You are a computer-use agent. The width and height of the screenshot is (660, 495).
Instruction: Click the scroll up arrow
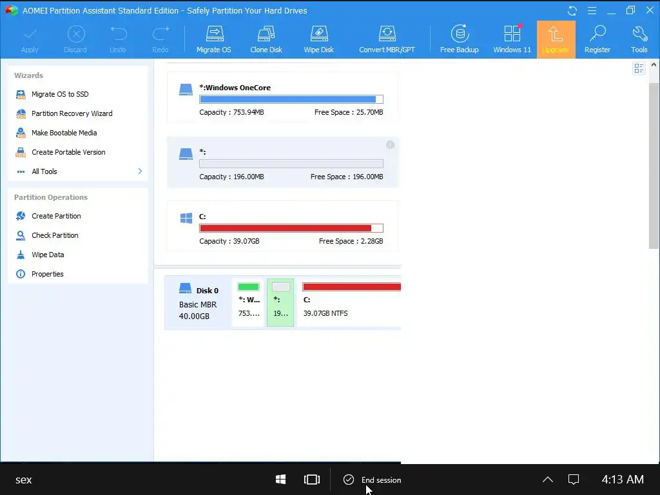654,65
